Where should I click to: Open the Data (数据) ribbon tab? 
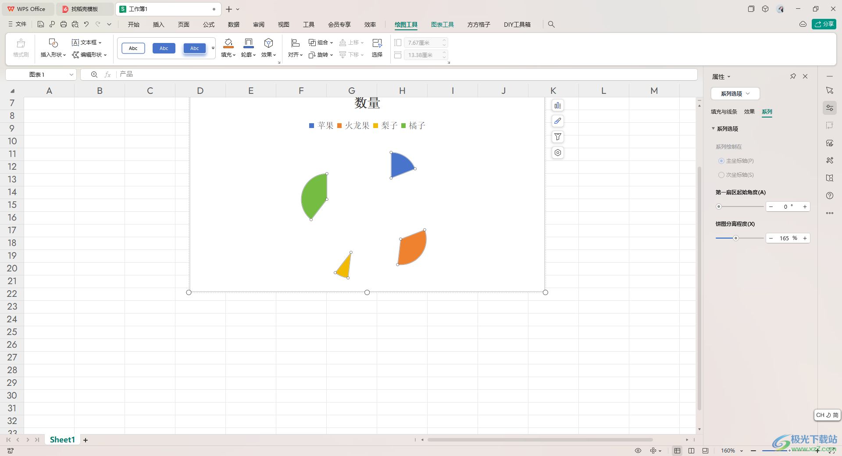click(x=234, y=25)
